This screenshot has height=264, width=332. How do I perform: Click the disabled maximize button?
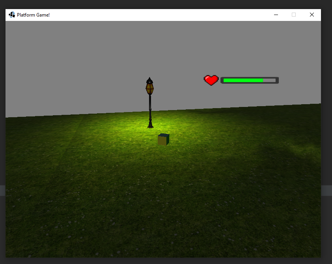[x=294, y=15]
